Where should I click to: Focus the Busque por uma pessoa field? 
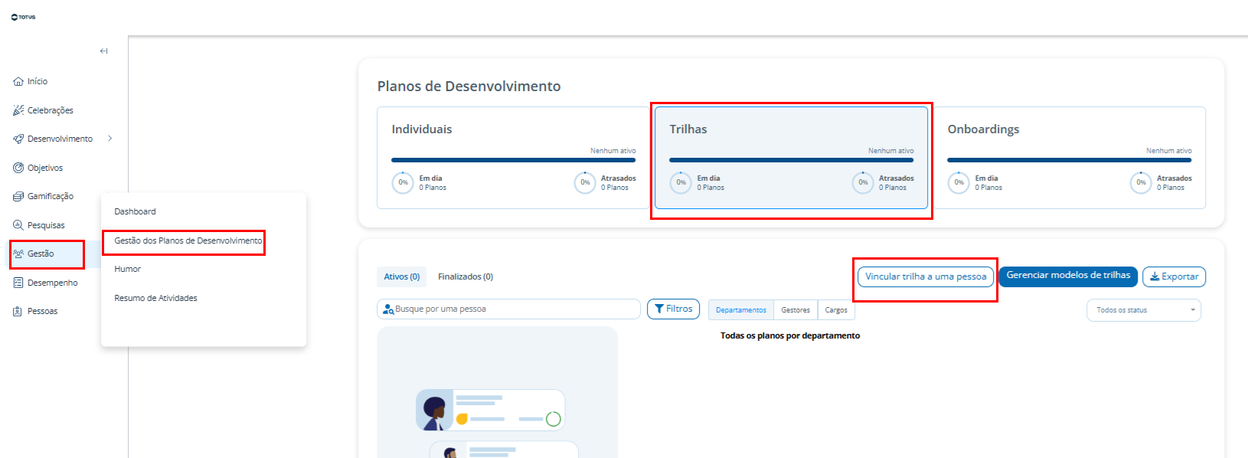click(x=509, y=309)
